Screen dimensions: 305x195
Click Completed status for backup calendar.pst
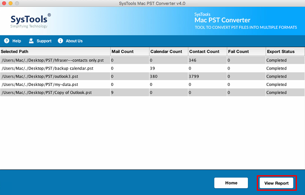coord(285,68)
